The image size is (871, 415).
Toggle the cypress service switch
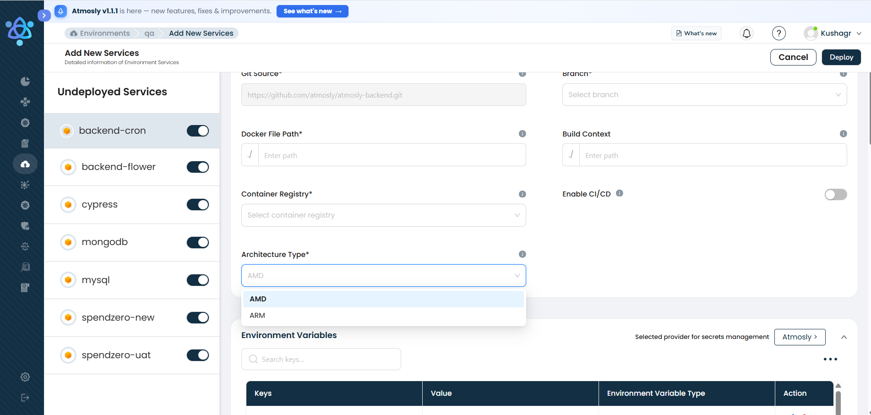[198, 205]
